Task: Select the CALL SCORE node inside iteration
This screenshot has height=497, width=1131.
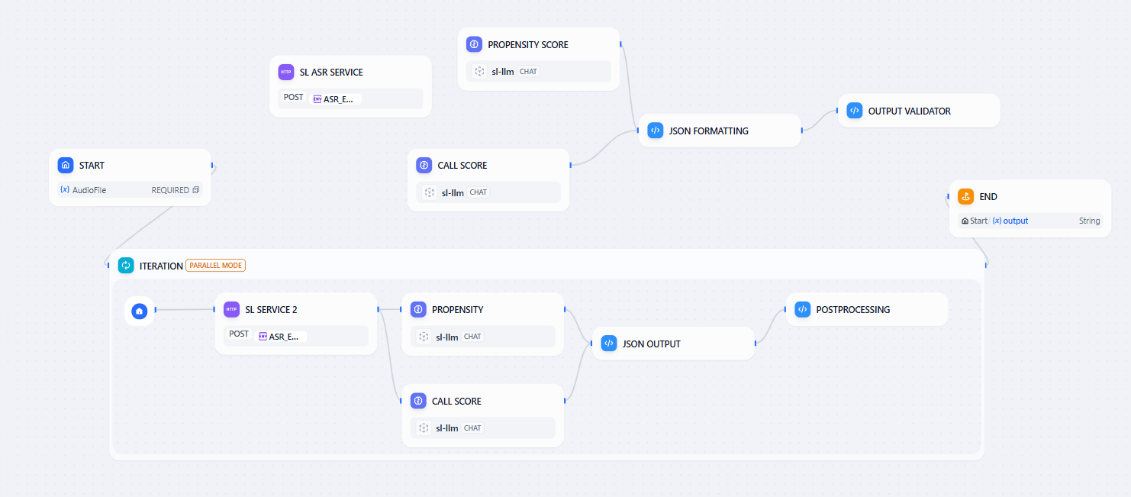Action: pos(482,401)
